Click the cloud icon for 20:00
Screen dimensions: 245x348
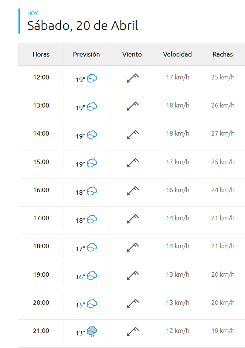[x=92, y=304]
